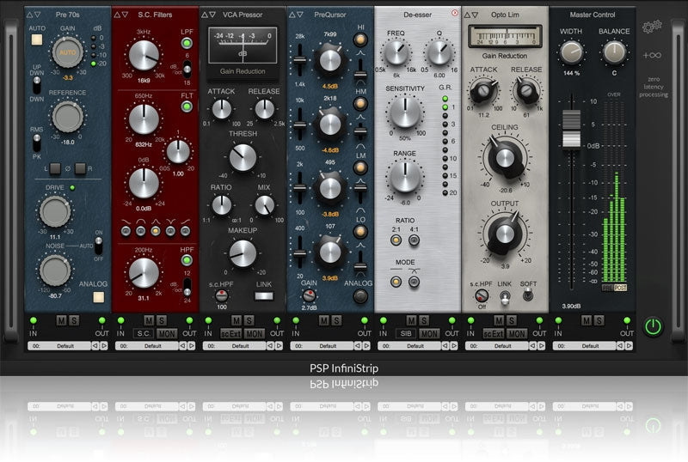This screenshot has width=688, height=462.
Task: Click the Opto Lim CEILING knob
Action: click(505, 158)
